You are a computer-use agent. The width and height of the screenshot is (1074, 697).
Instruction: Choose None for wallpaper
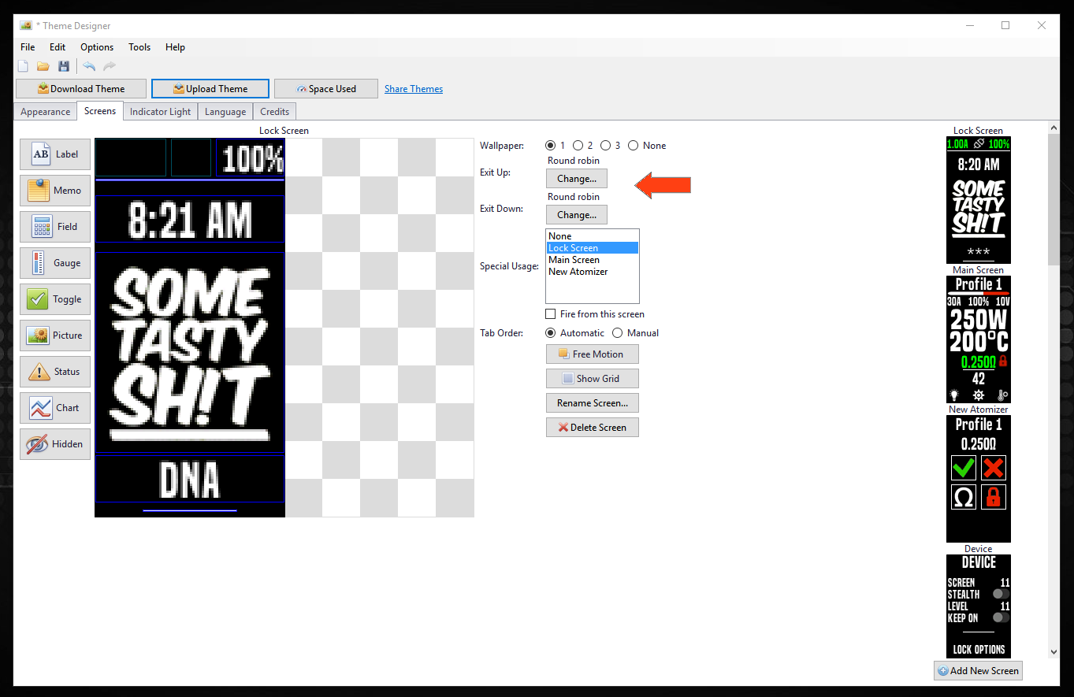[x=632, y=146]
